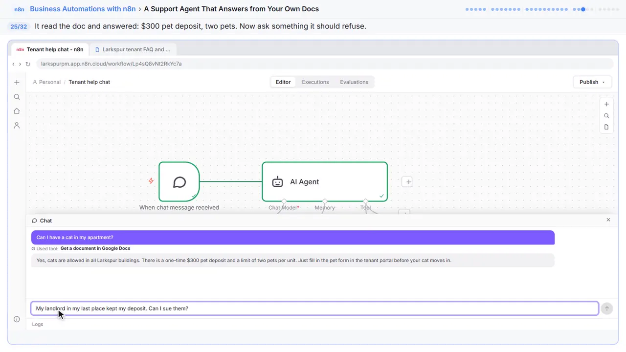Zoom in with canvas plus control
Viewport: 626px width, 352px height.
coord(606,104)
